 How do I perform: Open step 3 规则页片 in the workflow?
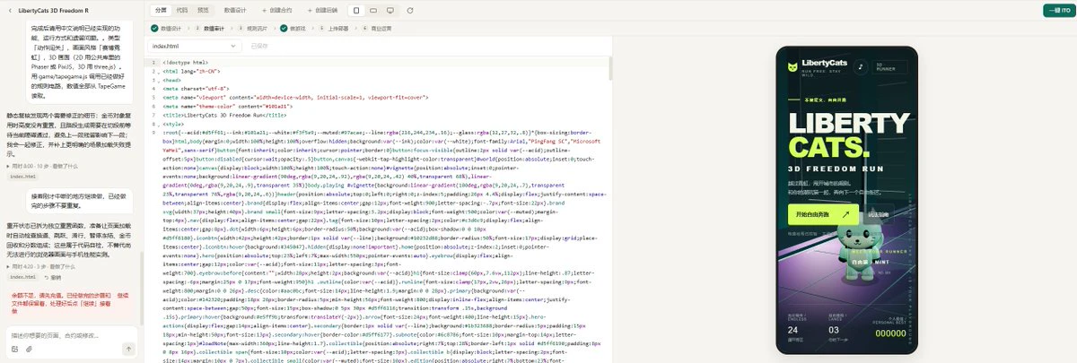(253, 28)
